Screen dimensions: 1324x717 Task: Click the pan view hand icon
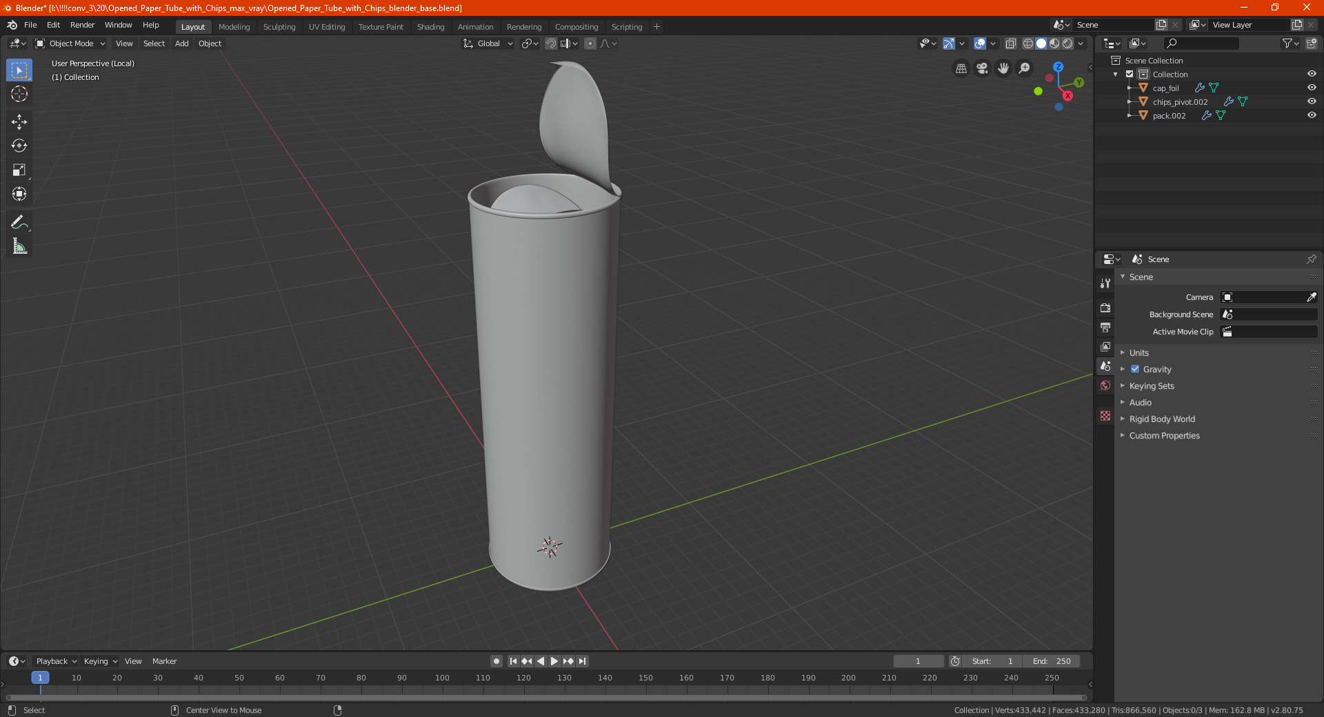coord(1003,68)
